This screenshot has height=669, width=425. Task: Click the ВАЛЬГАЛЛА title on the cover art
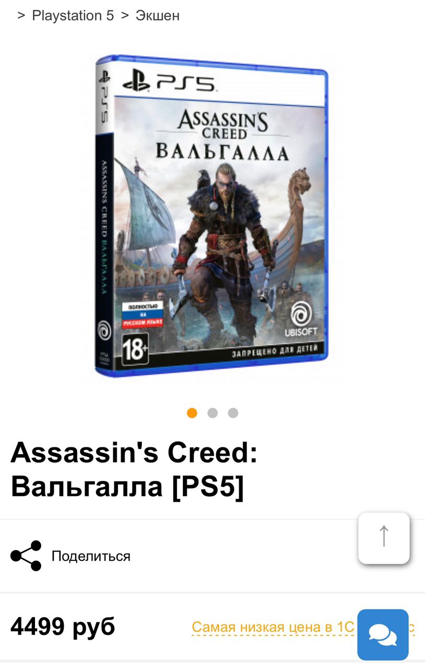pos(222,151)
